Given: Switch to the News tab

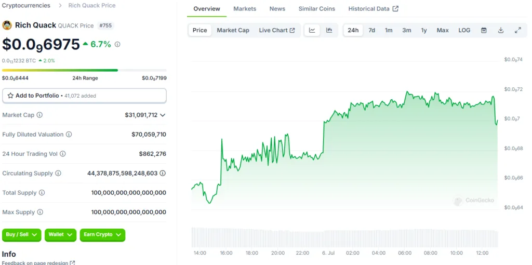Looking at the screenshot, I should [x=277, y=9].
